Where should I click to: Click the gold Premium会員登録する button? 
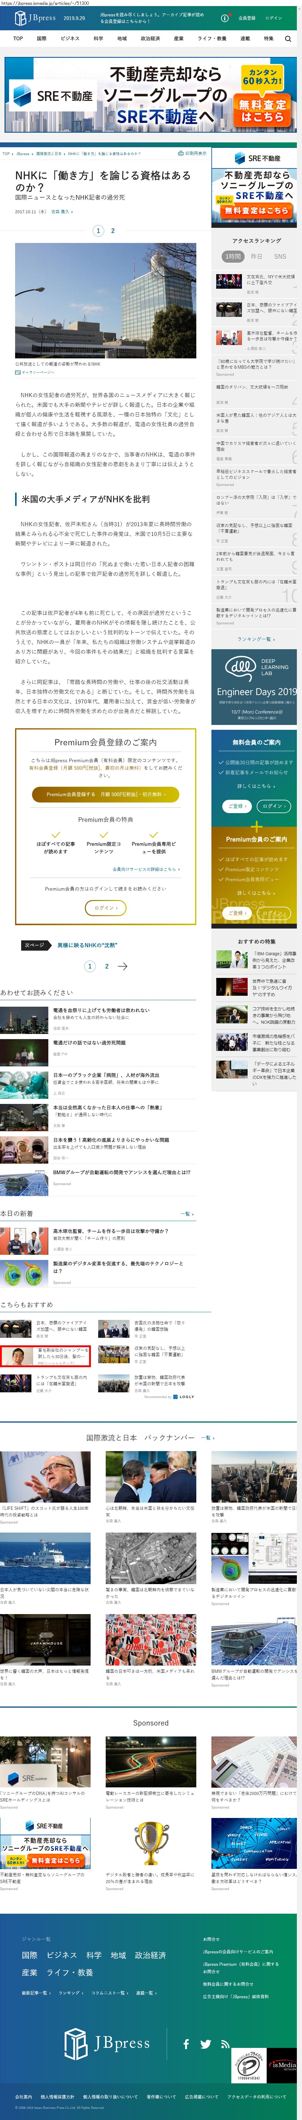(x=105, y=794)
